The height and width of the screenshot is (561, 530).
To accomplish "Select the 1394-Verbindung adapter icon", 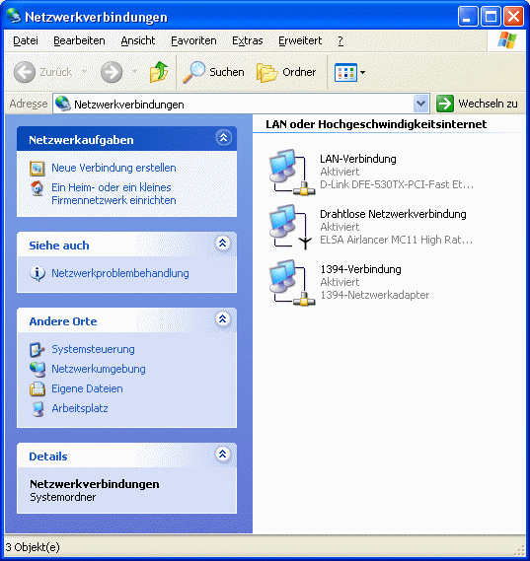I will (x=292, y=282).
